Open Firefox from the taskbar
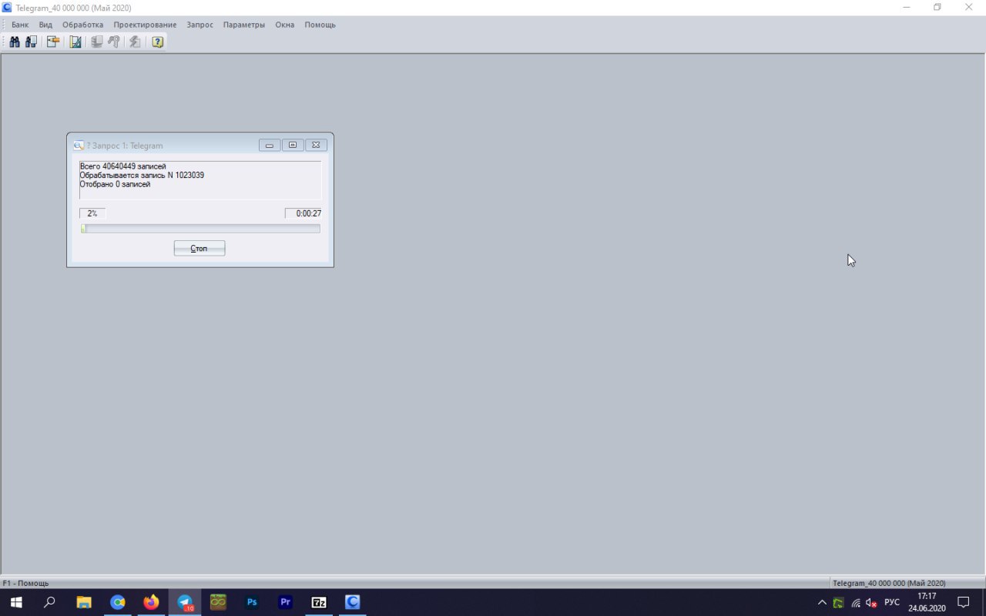The image size is (986, 616). pos(151,602)
